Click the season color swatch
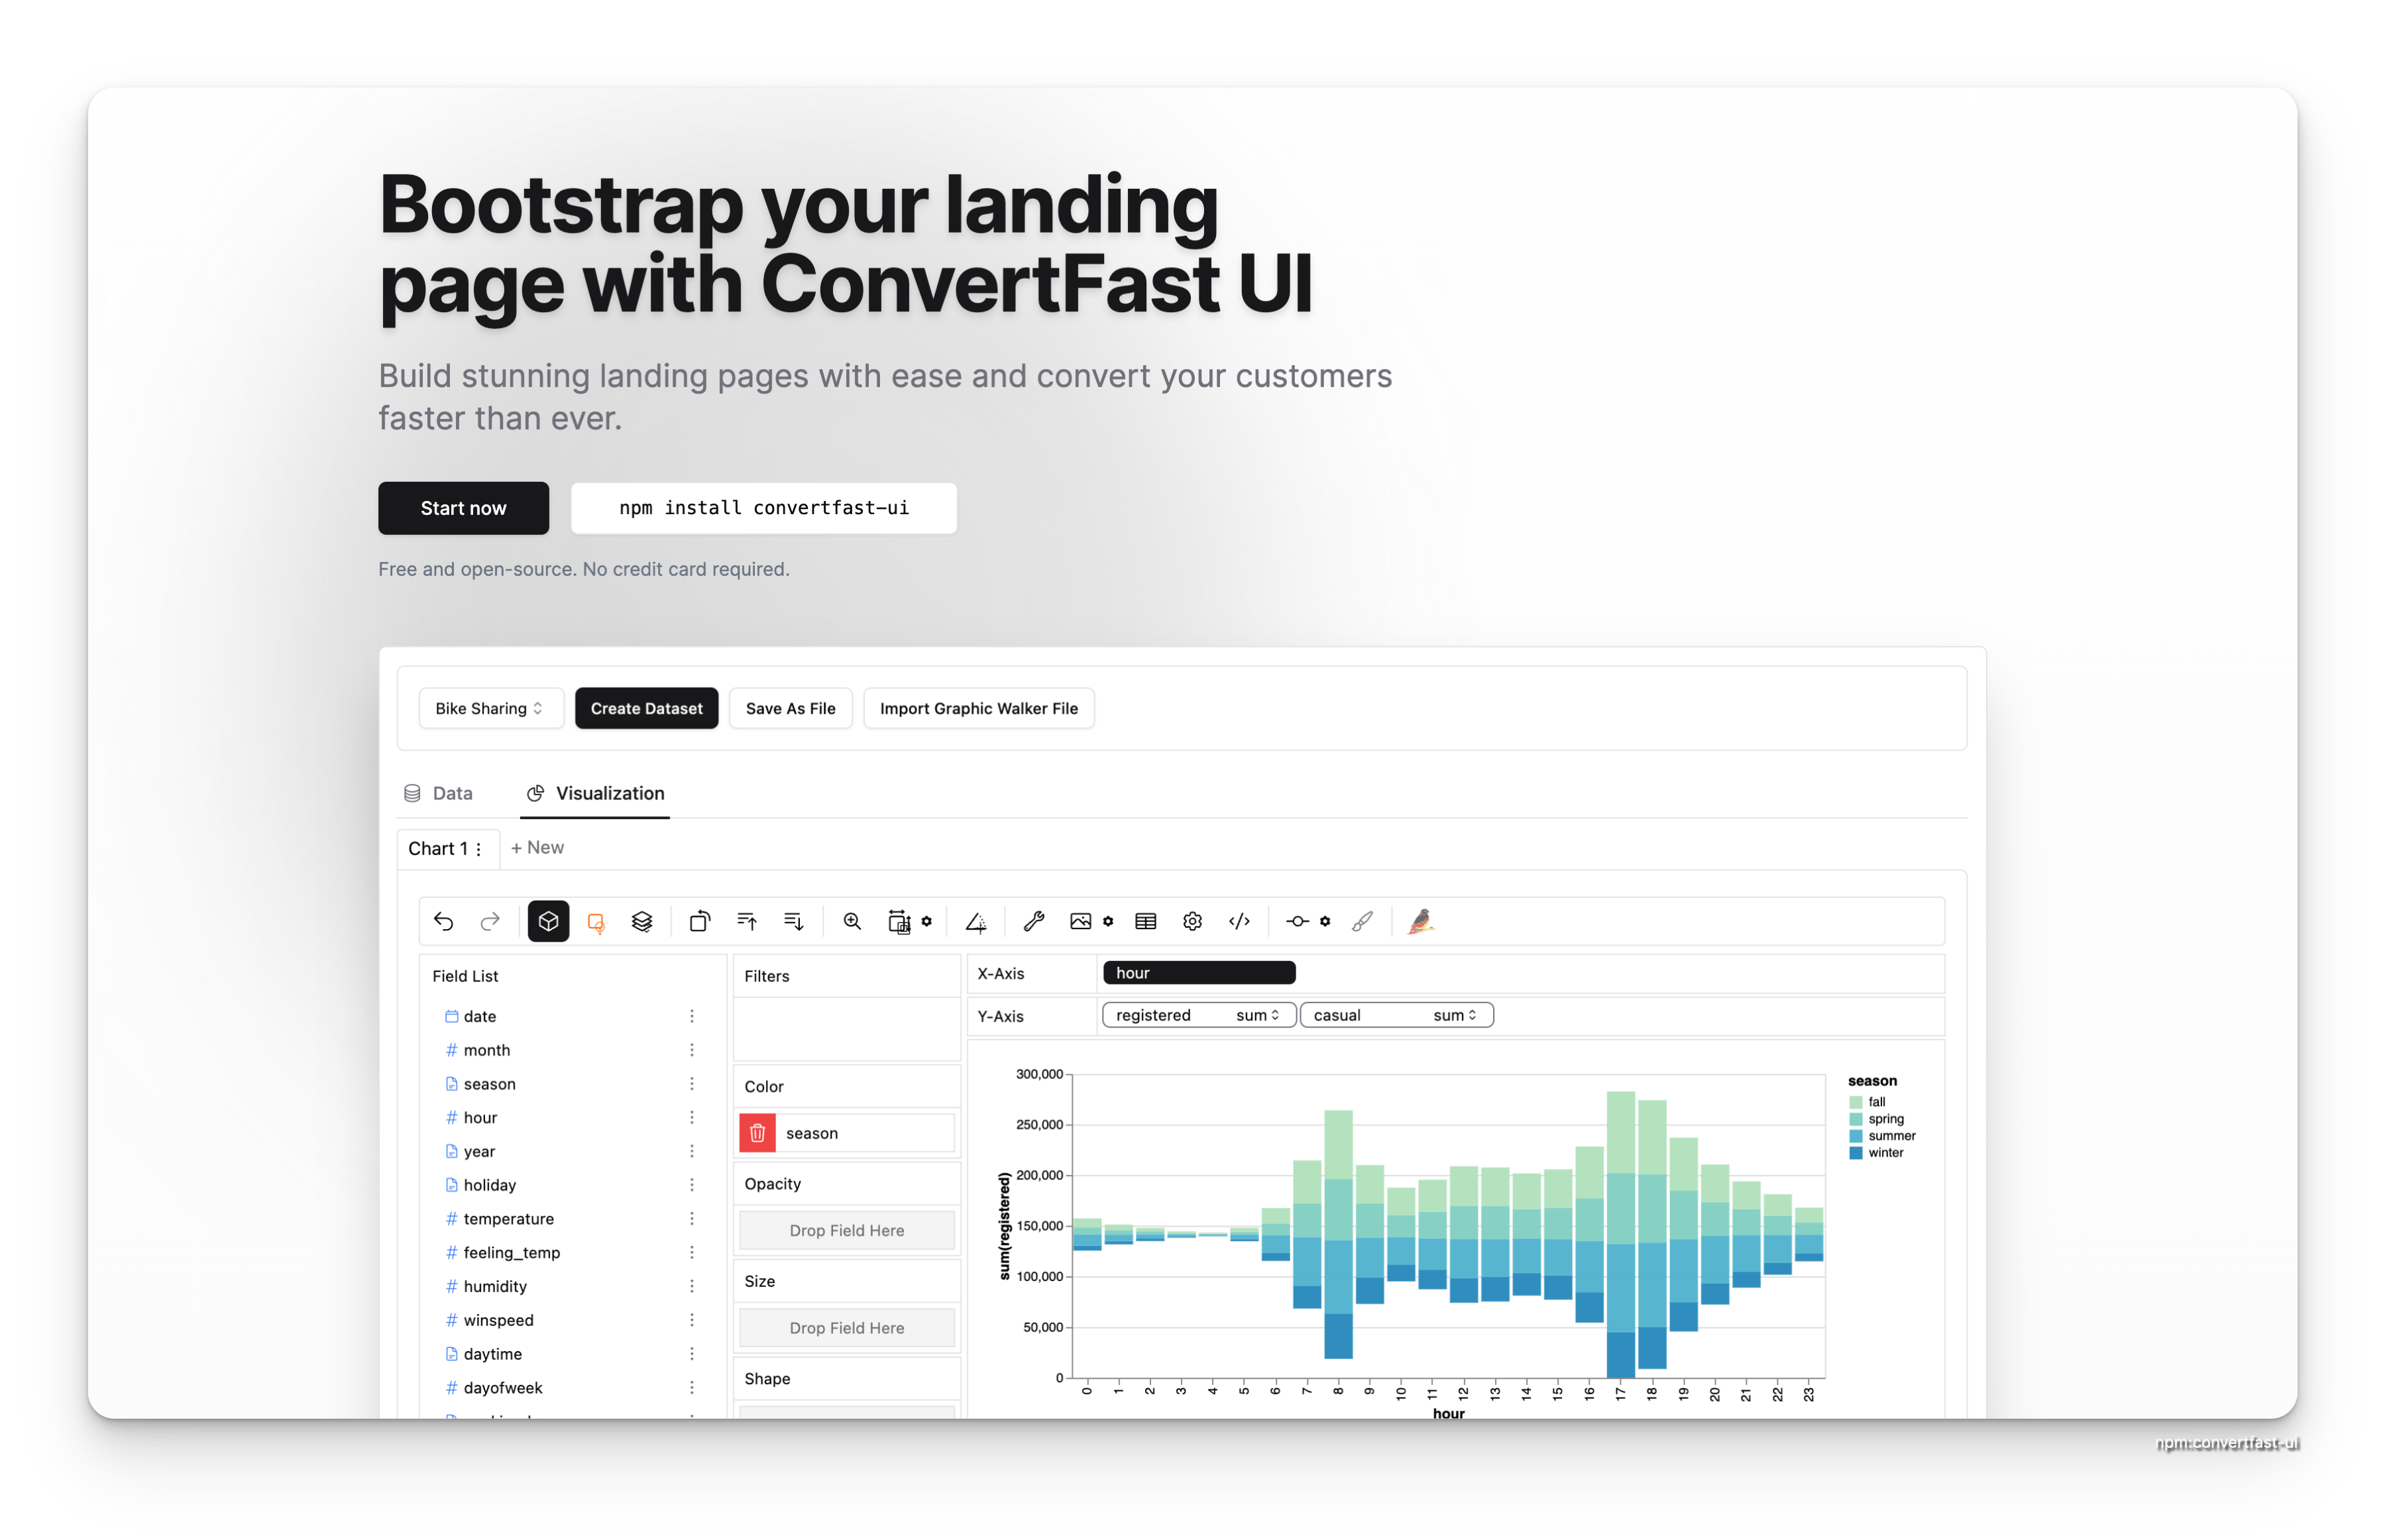This screenshot has height=1540, width=2387. pyautogui.click(x=759, y=1133)
